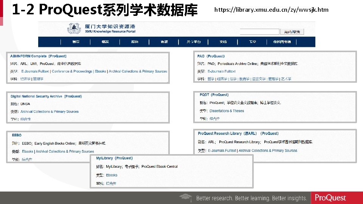The height and width of the screenshot is (204, 363).
Task: Open the PQDT (ProQuest) database link
Action: tap(214, 95)
